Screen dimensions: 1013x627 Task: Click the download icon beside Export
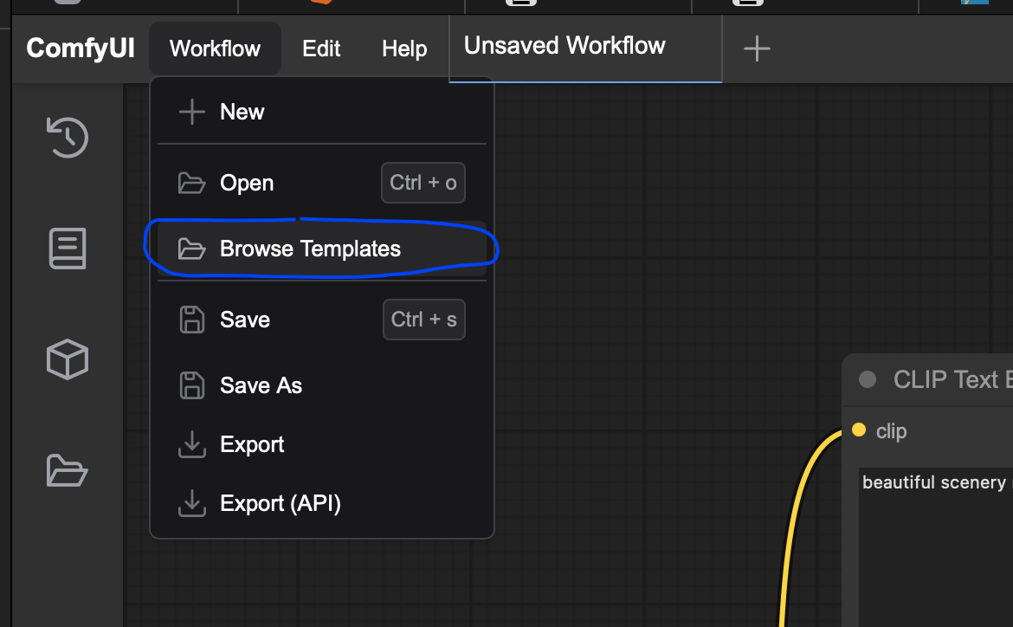pos(192,444)
